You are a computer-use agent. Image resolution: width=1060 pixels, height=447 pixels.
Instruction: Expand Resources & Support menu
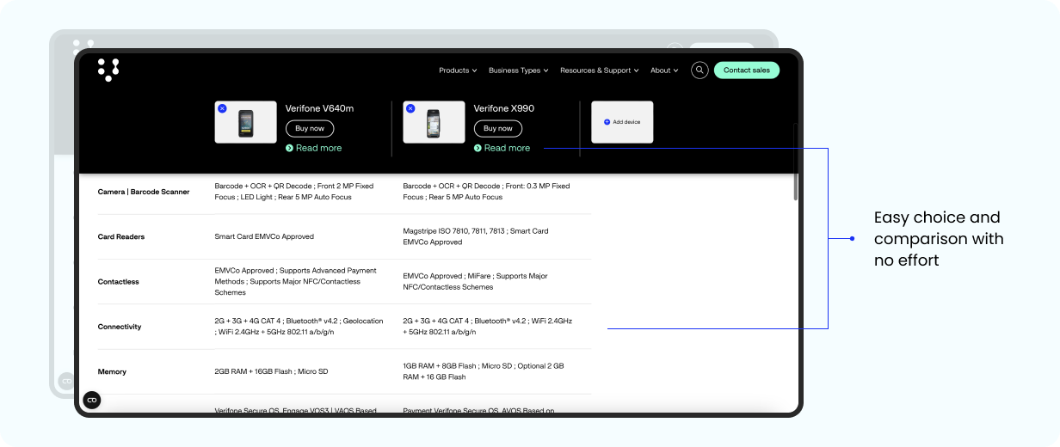tap(600, 70)
